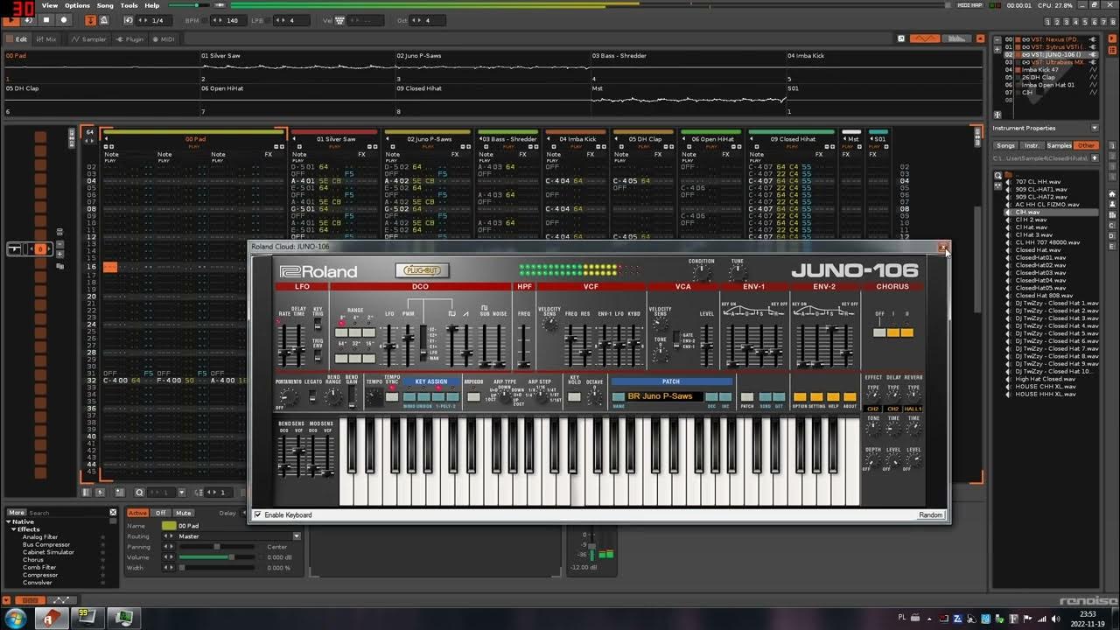This screenshot has height=630, width=1120.
Task: Toggle TEMPO SYNC button on JUNO-106
Action: tap(392, 396)
